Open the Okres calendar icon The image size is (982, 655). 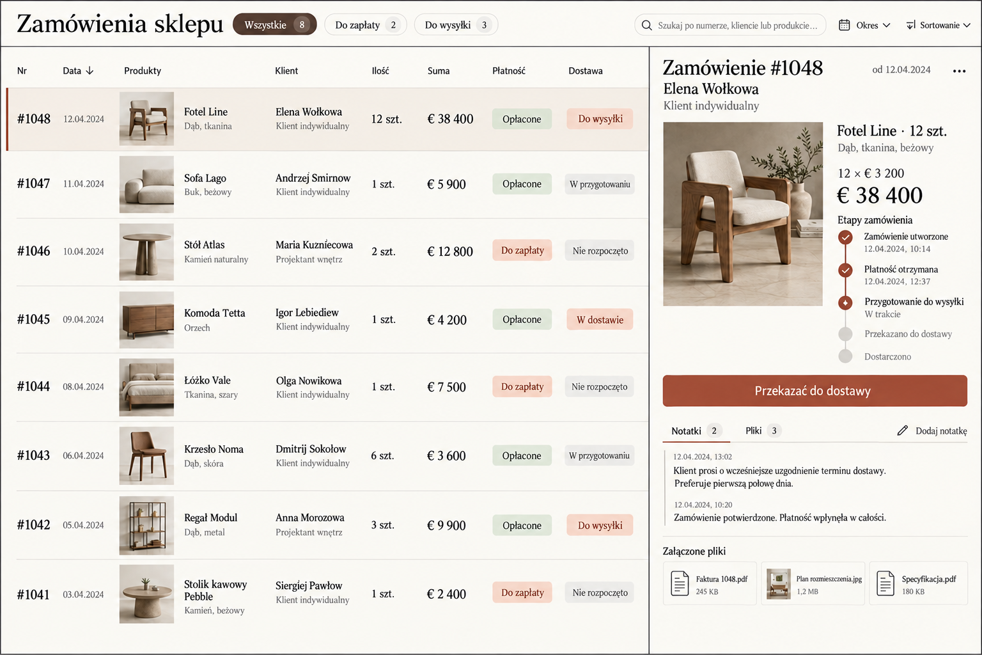tap(844, 25)
